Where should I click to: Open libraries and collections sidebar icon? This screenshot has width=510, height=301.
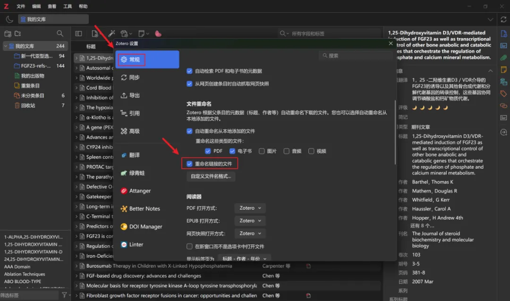(x=503, y=81)
